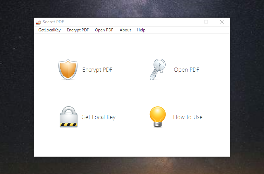The image size is (264, 174).
Task: Click the Secret PDF app icon in title bar
Action: click(38, 22)
